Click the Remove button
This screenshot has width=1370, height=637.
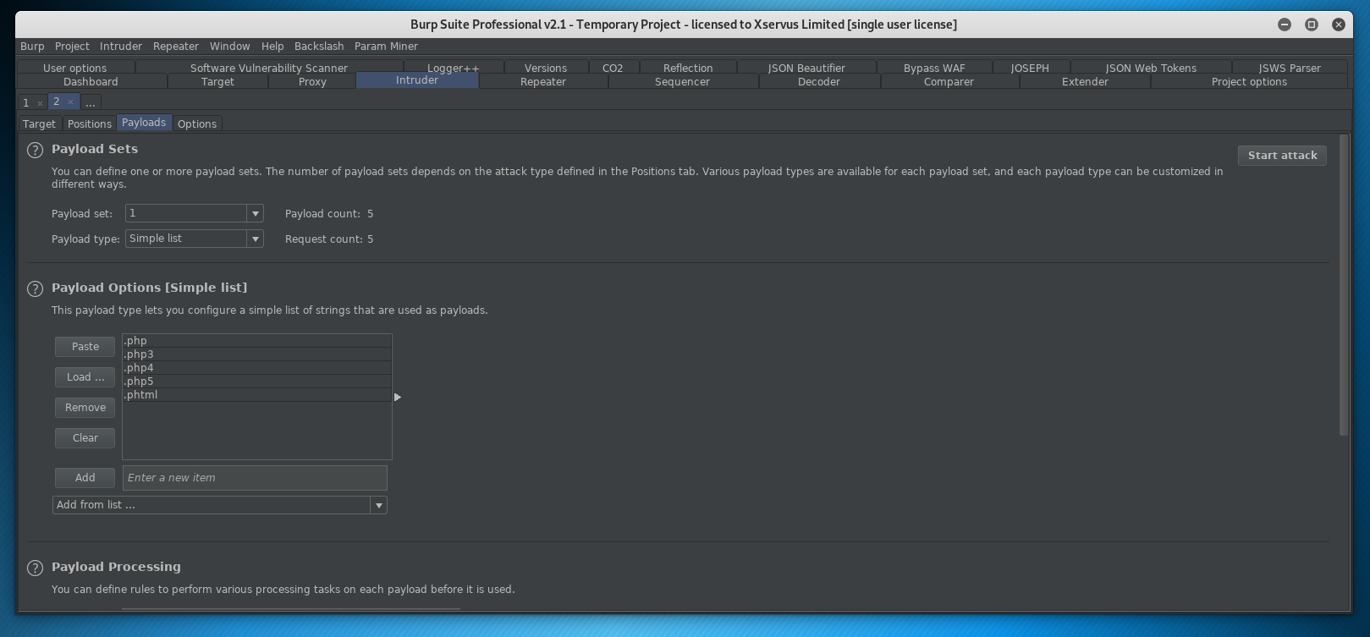click(85, 408)
